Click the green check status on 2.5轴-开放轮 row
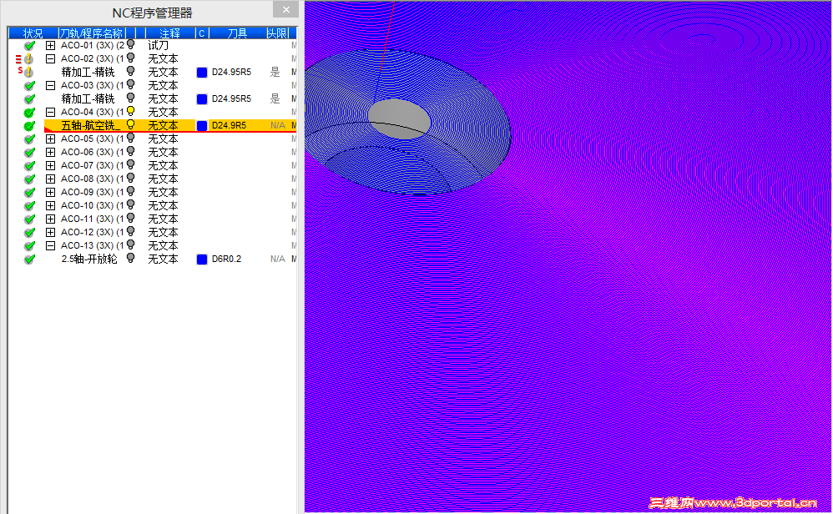This screenshot has width=833, height=514. (x=30, y=260)
